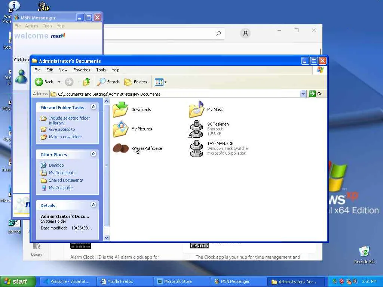Open Library in Microsoft Store sidebar
Viewport: 383px width, 287px height.
pos(37,250)
